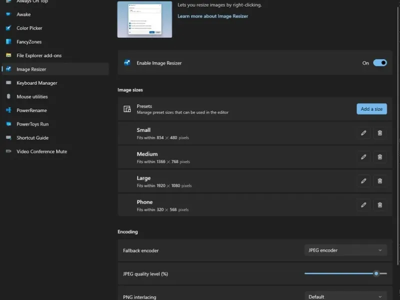The image size is (400, 300).
Task: Open the Fallback encoder dropdown
Action: click(x=345, y=250)
